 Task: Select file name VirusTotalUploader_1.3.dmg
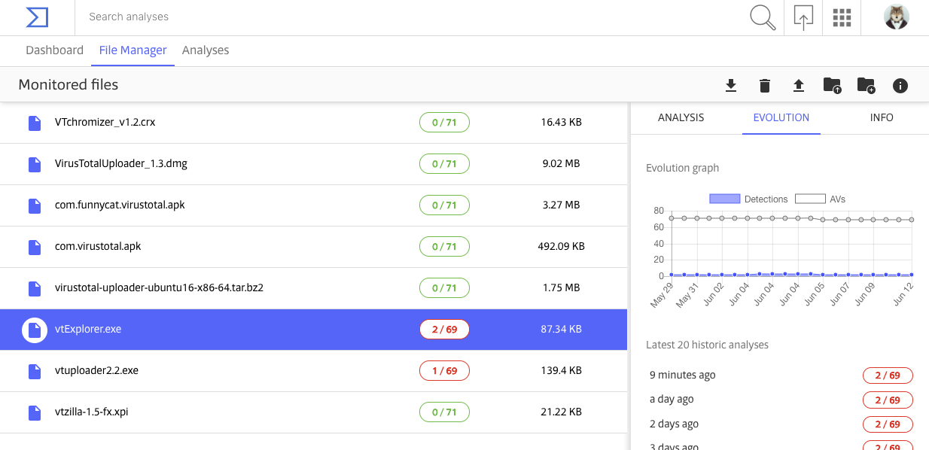[121, 163]
